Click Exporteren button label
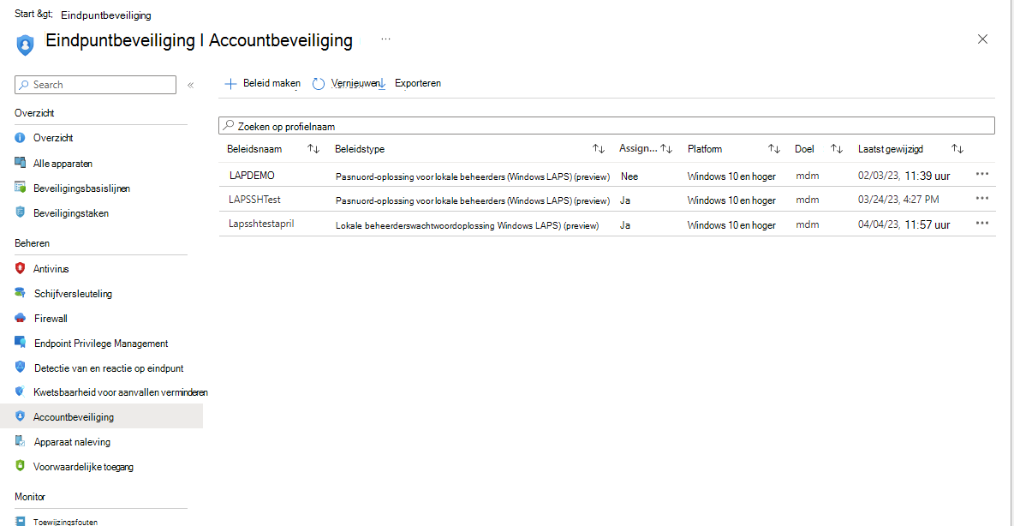1014x526 pixels. click(x=418, y=83)
